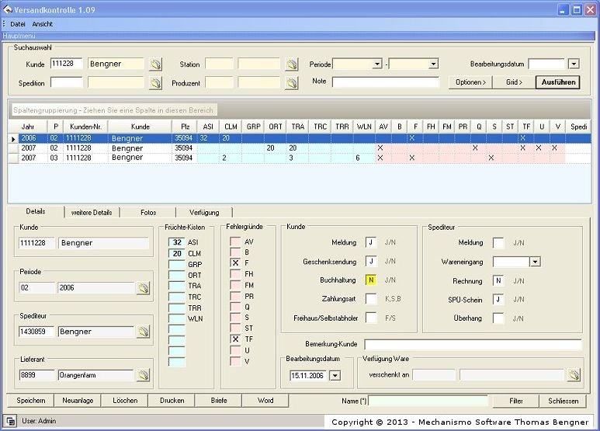Select the 2006 row via its arrow indicator

pos(13,138)
